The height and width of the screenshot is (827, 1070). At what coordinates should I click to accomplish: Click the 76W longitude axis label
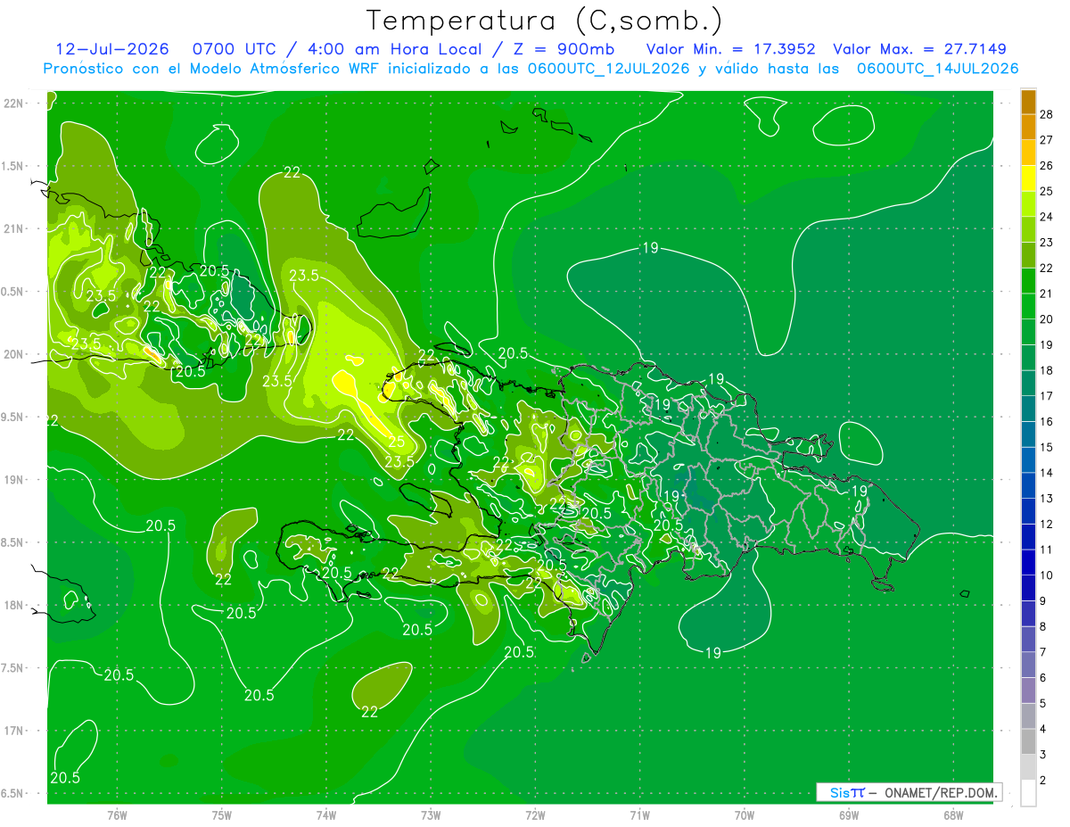click(x=117, y=815)
